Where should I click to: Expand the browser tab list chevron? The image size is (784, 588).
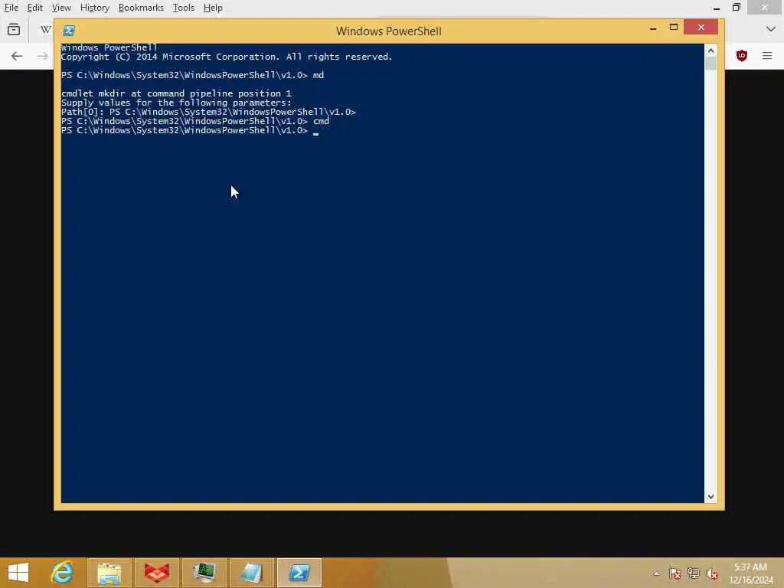pyautogui.click(x=770, y=29)
